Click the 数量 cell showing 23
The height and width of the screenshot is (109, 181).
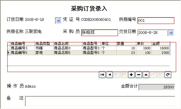pyautogui.click(x=126, y=53)
